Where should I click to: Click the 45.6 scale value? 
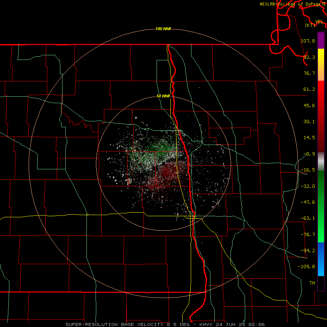pyautogui.click(x=309, y=105)
